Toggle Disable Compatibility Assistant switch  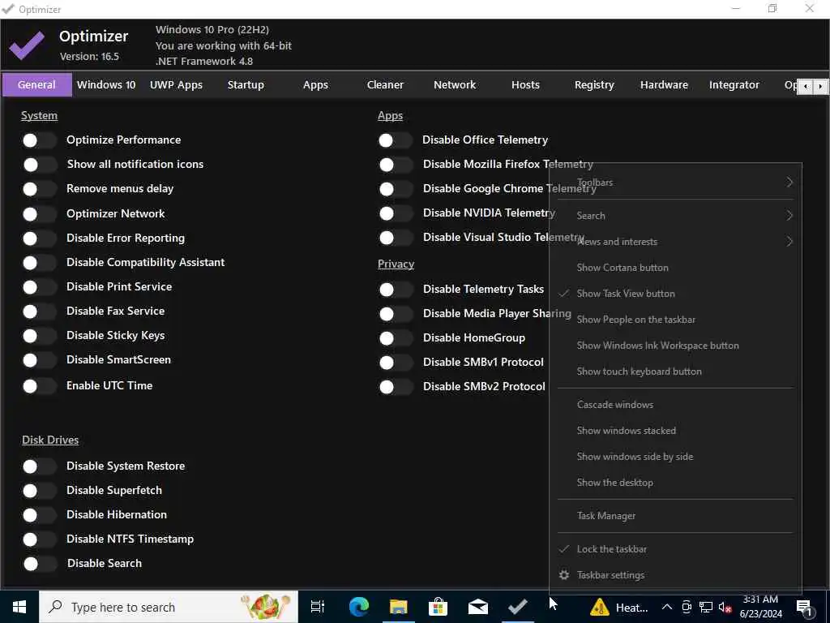pyautogui.click(x=39, y=263)
